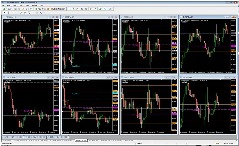Zoom out on the chart
The width and height of the screenshot is (239, 146).
click(x=86, y=9)
